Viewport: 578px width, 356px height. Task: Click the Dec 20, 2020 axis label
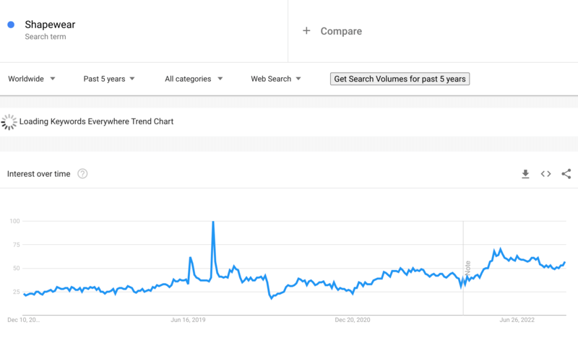pyautogui.click(x=353, y=319)
